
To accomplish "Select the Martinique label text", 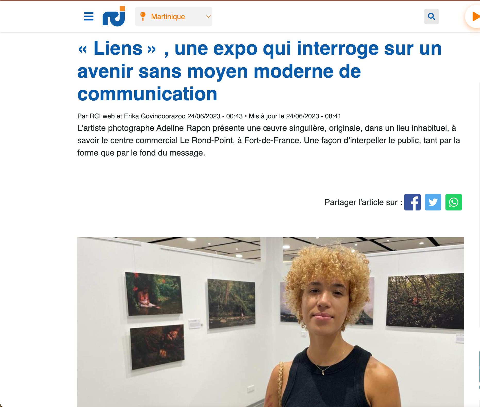I will (x=168, y=17).
